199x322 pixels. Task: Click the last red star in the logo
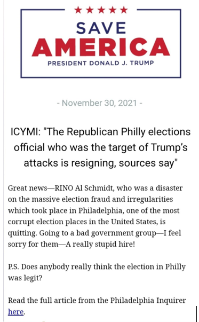tap(124, 10)
